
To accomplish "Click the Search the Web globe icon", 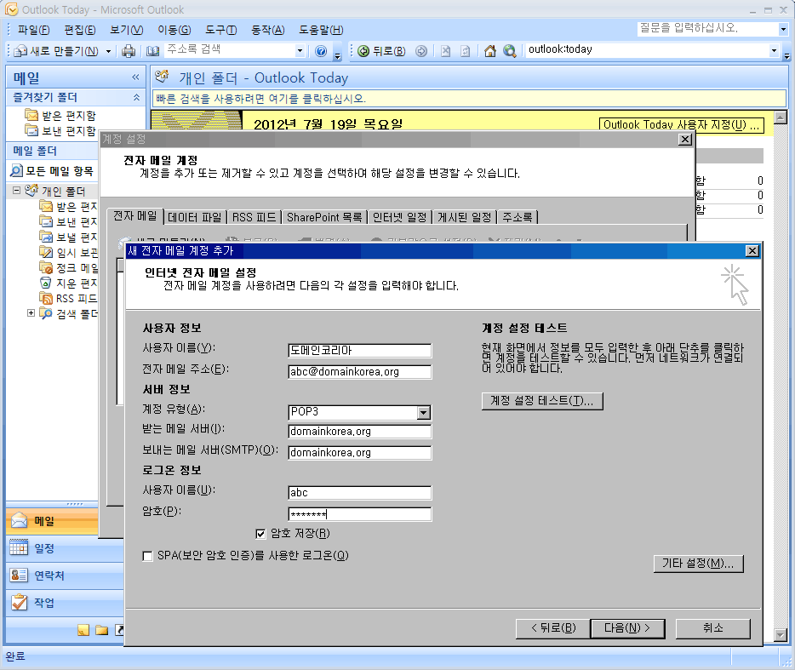I will point(510,51).
